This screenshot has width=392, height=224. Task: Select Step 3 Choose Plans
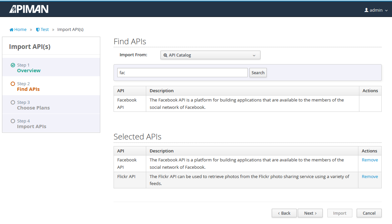tap(51, 105)
